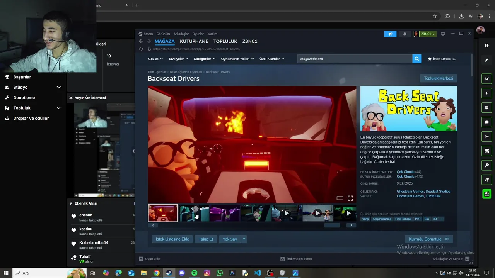Screen dimensions: 495x278
Task: Click the Tüm Oyunlar breadcrumb link
Action: (157, 72)
